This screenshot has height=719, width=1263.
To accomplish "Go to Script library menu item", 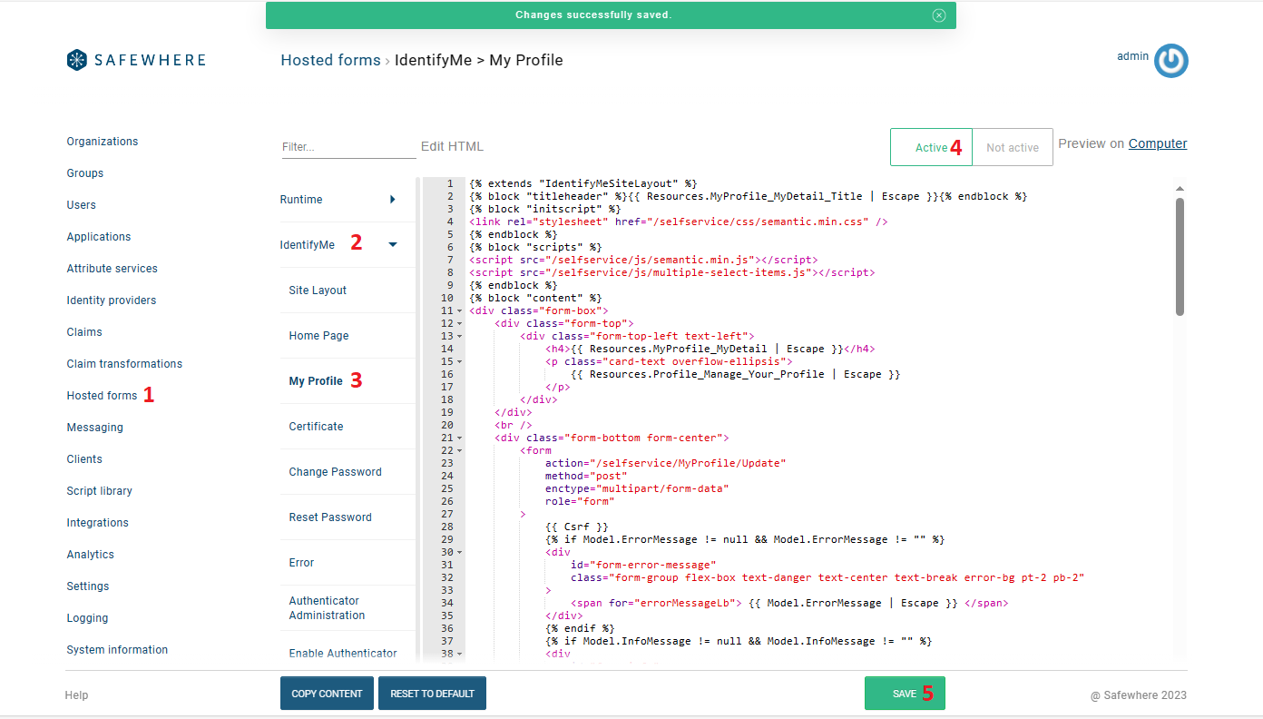I will pos(99,491).
